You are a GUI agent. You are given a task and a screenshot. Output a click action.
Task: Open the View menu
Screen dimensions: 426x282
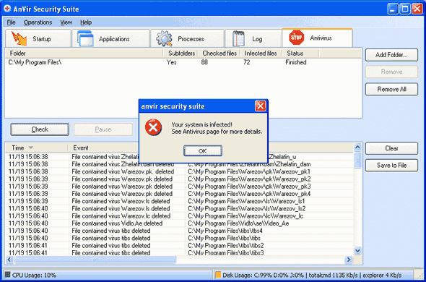click(x=66, y=22)
